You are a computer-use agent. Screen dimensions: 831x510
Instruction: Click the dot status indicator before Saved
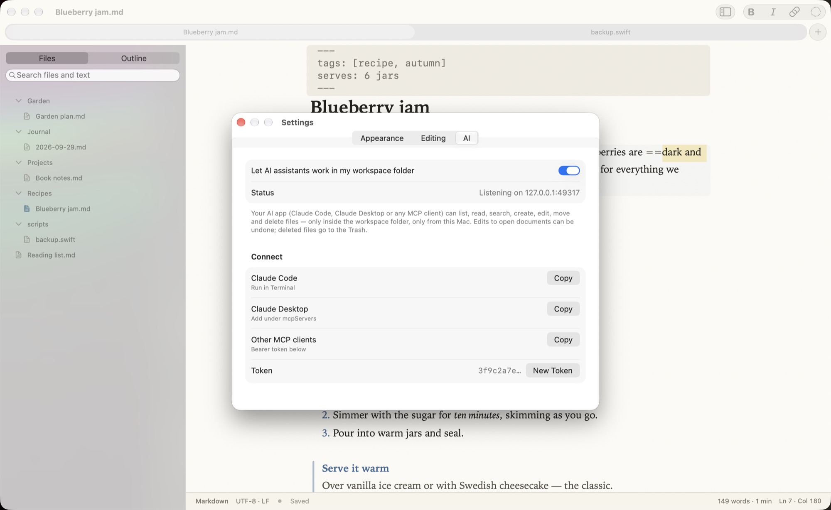click(280, 501)
